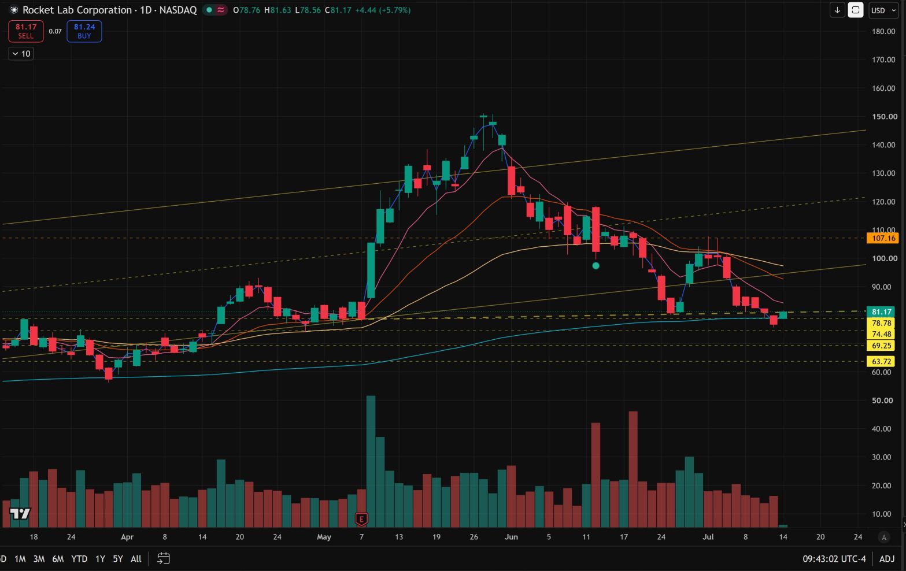Select the 3M time range
Image resolution: width=906 pixels, height=571 pixels.
click(39, 559)
